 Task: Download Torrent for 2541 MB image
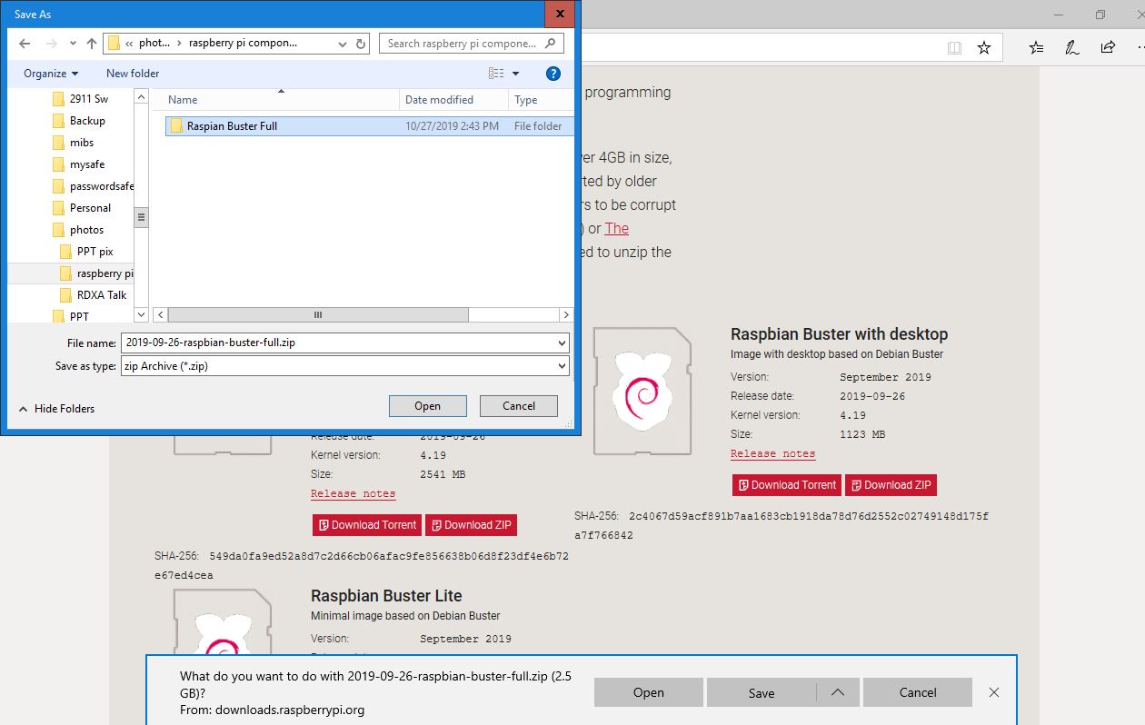tap(367, 525)
